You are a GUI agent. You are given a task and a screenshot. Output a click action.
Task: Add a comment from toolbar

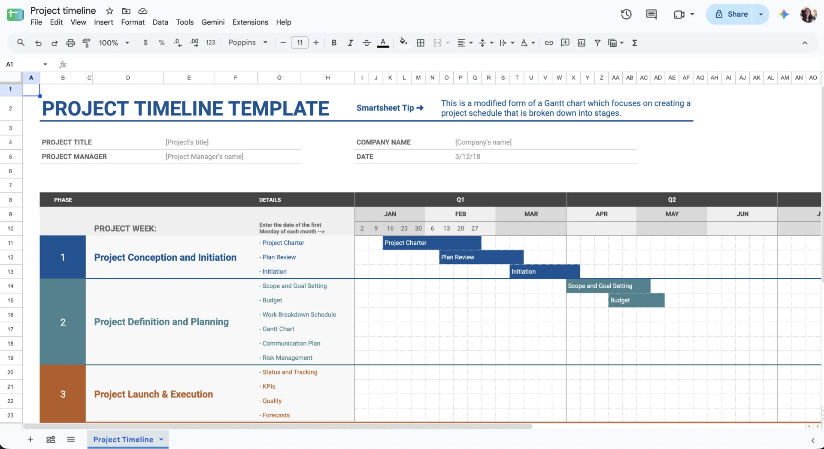point(565,43)
